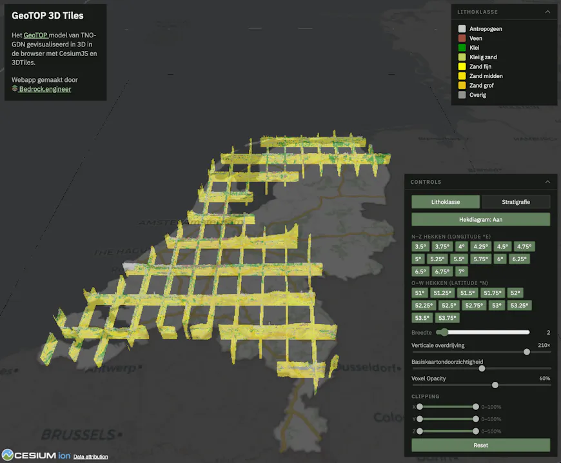This screenshot has width=561, height=463.
Task: Open the Data attribution link
Action: [90, 457]
